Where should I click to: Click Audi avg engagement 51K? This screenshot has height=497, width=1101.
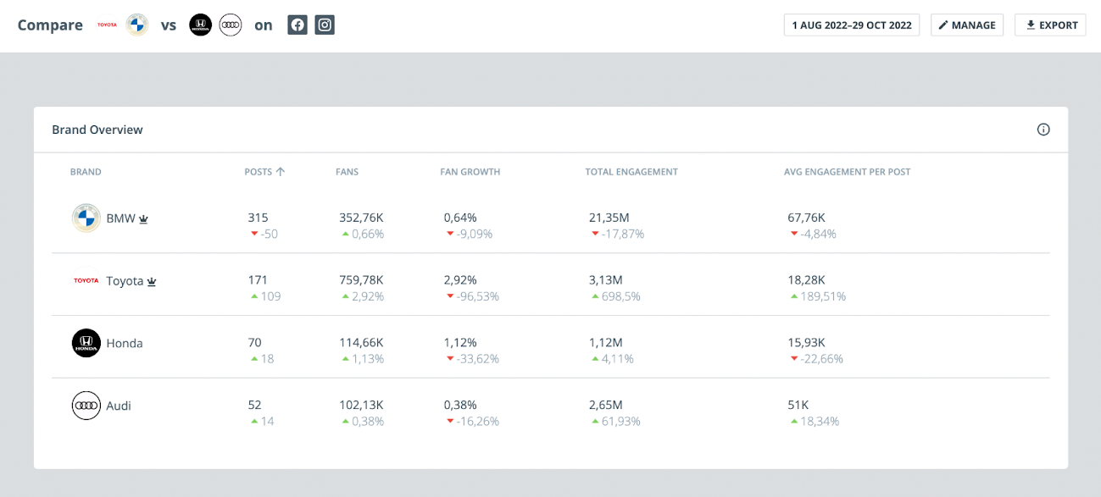(x=798, y=405)
